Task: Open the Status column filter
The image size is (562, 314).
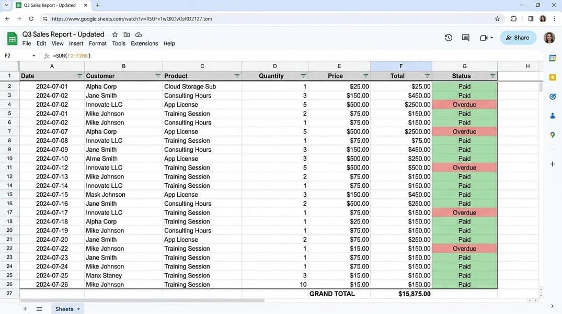Action: pyautogui.click(x=492, y=76)
